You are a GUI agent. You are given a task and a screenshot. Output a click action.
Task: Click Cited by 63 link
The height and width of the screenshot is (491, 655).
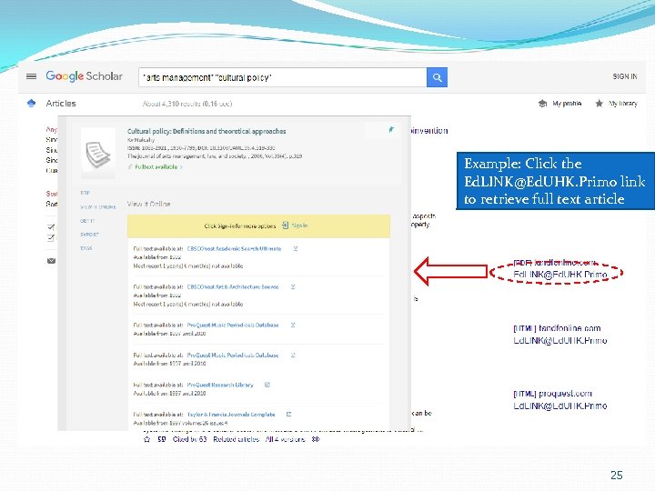[x=189, y=439]
